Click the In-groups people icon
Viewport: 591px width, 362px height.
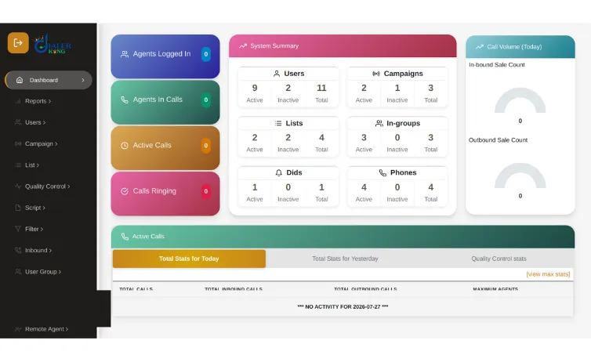pyautogui.click(x=379, y=123)
